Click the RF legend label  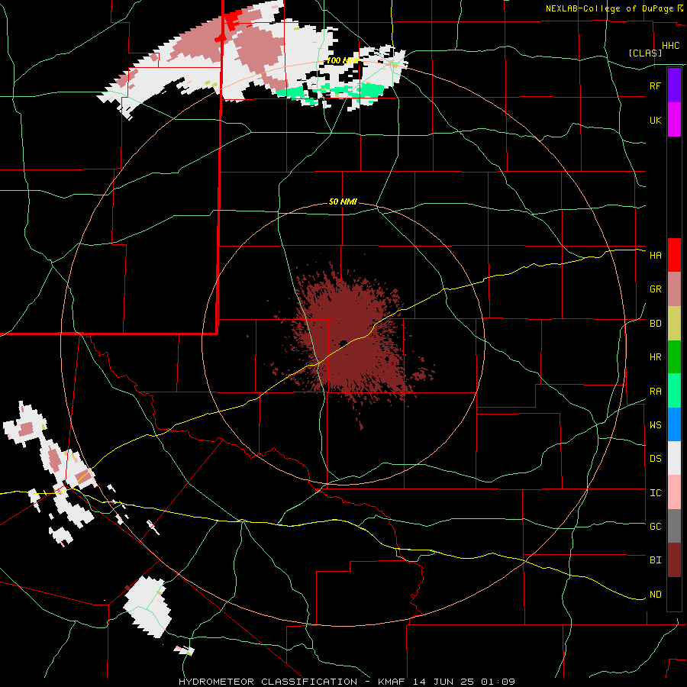point(655,85)
